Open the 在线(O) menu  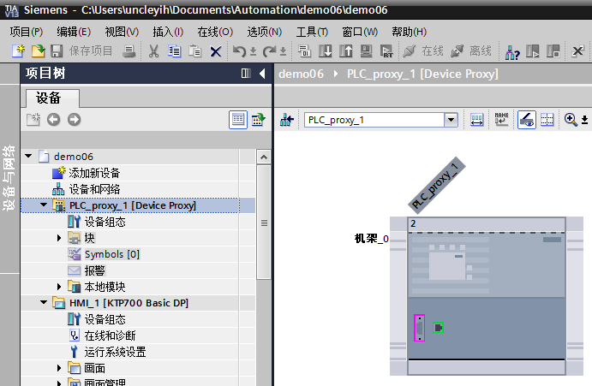215,32
